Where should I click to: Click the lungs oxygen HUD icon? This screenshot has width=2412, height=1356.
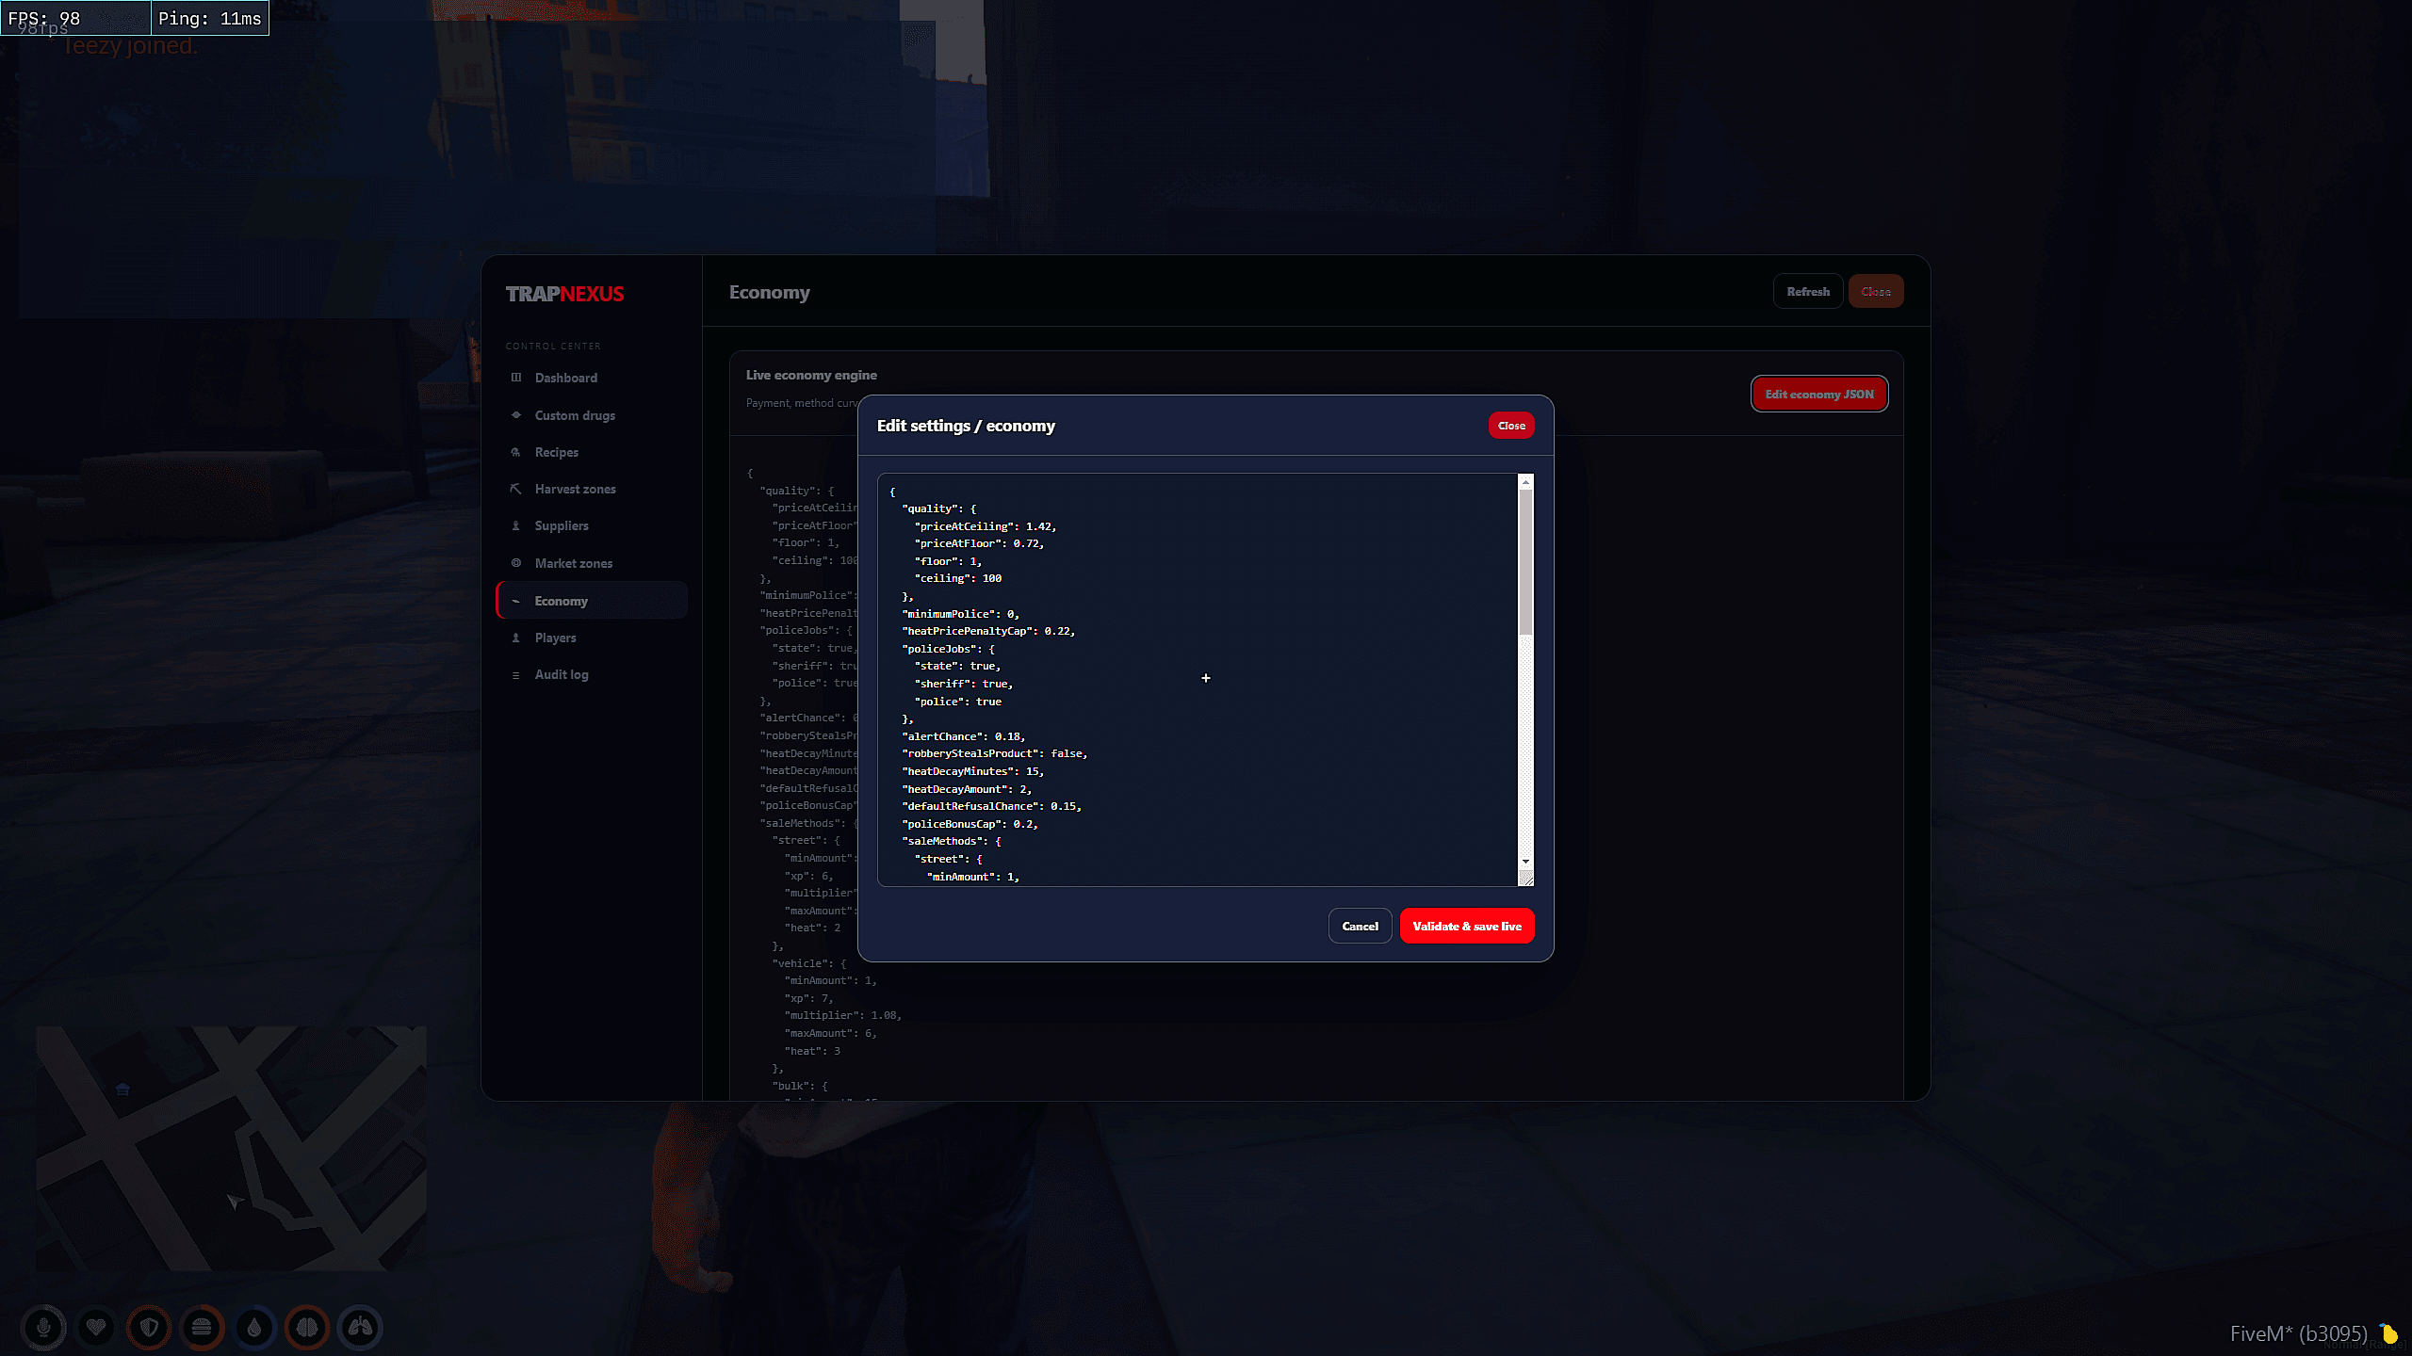pos(360,1328)
